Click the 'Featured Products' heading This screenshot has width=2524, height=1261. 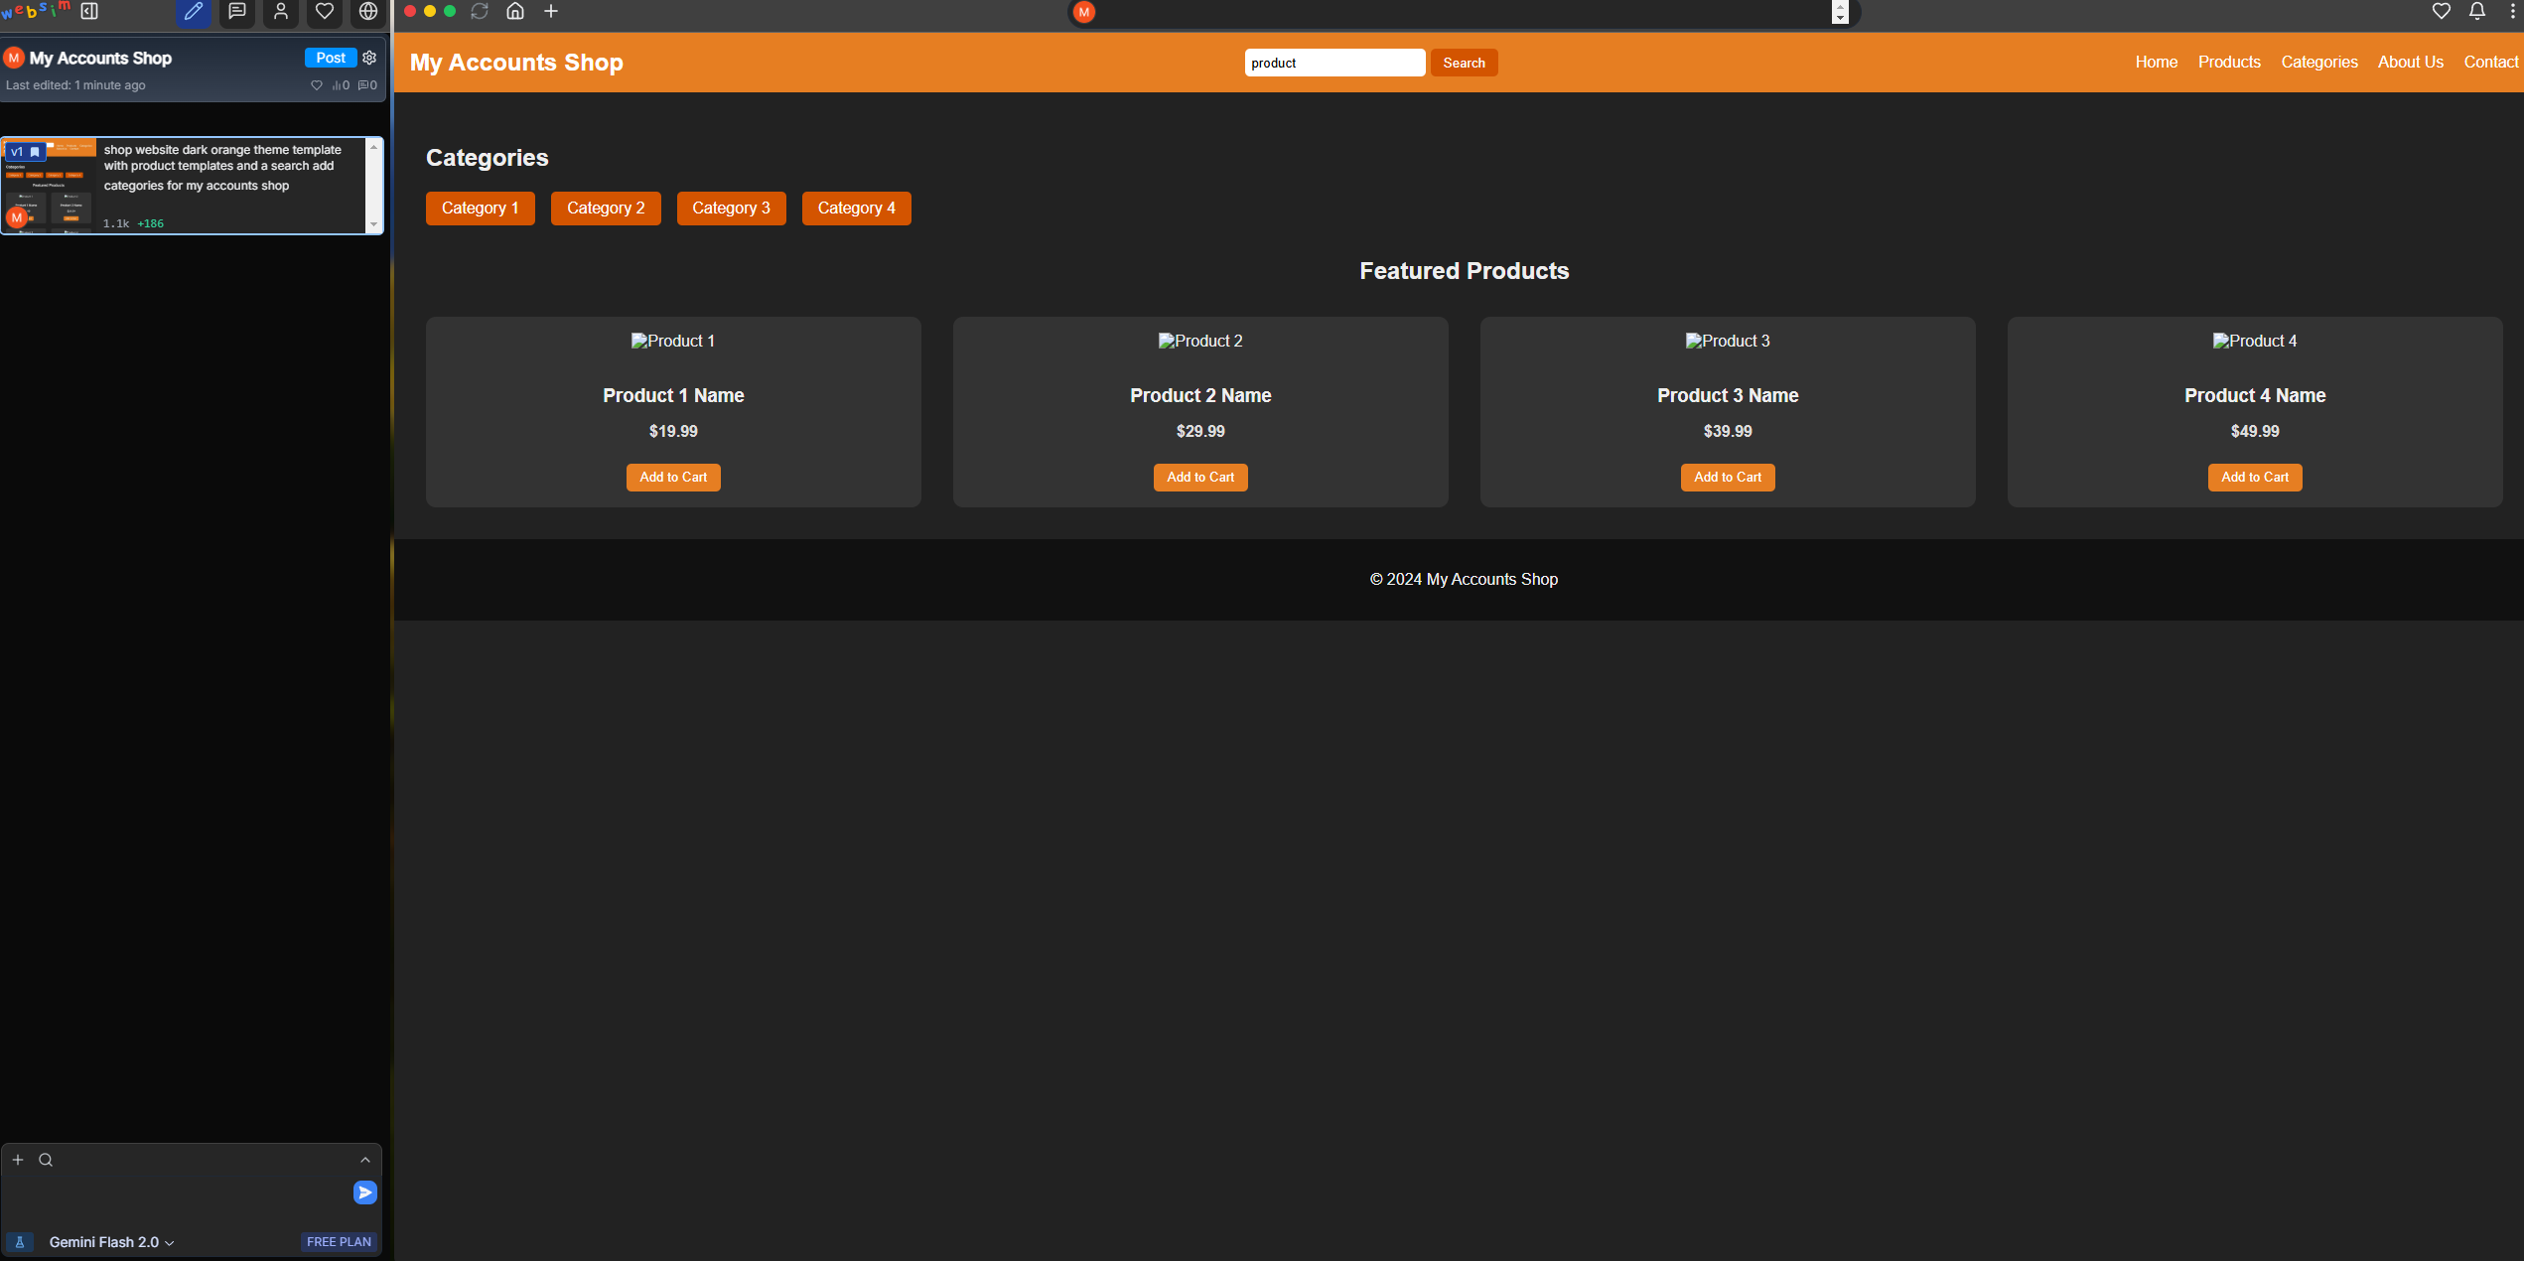click(1464, 271)
